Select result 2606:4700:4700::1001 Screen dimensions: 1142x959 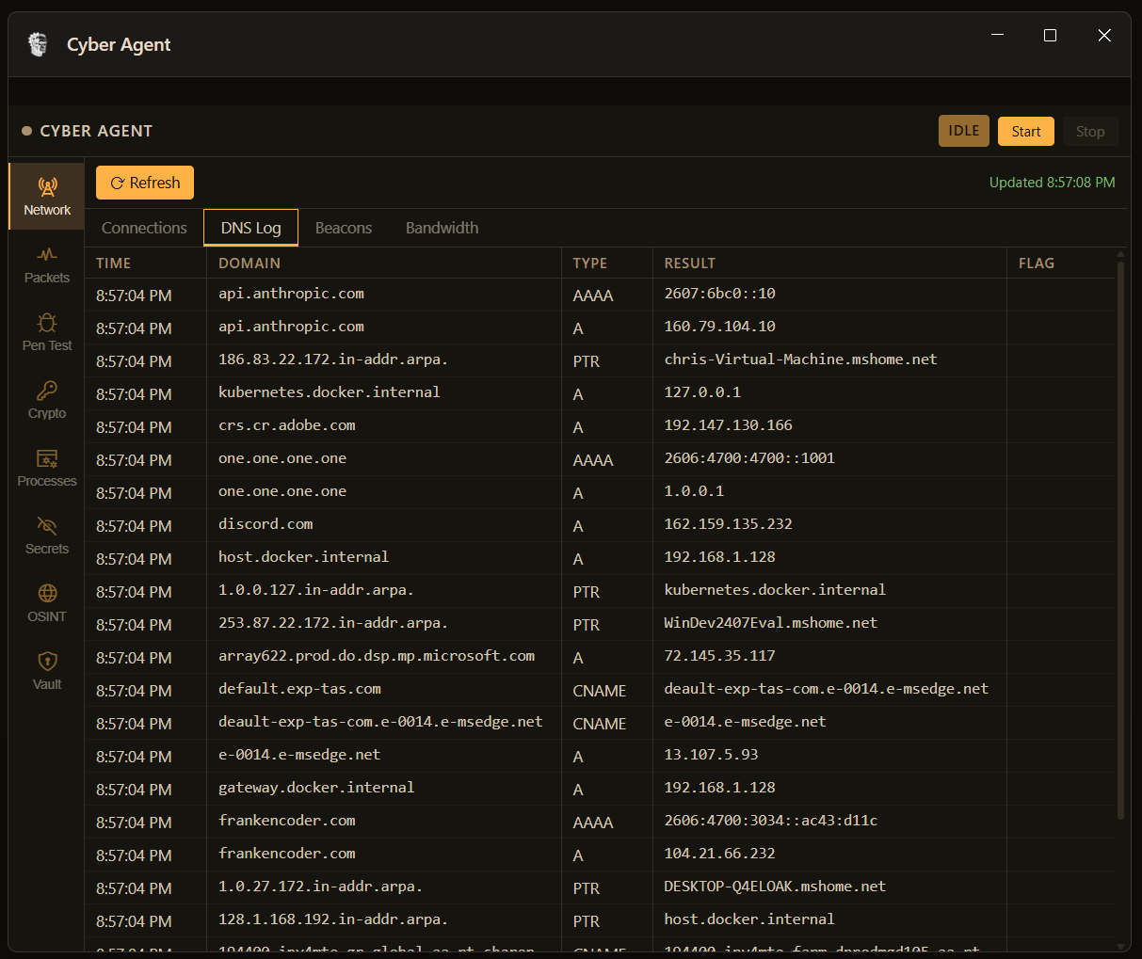coord(749,458)
